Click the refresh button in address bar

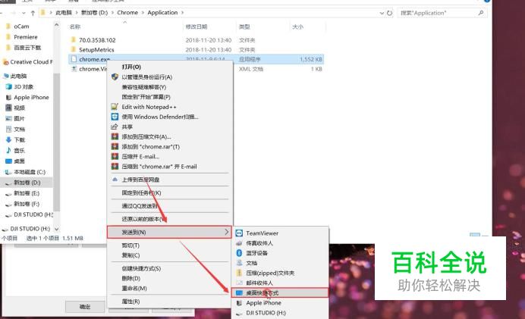389,13
